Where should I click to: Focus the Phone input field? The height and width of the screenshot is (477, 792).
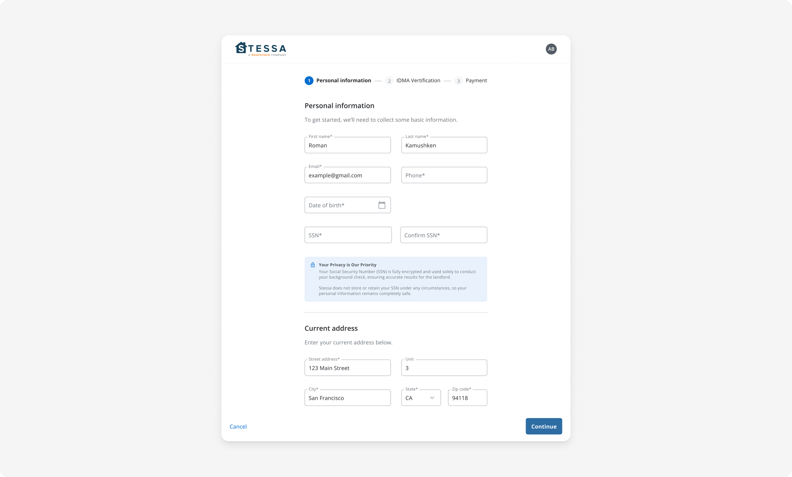point(444,175)
